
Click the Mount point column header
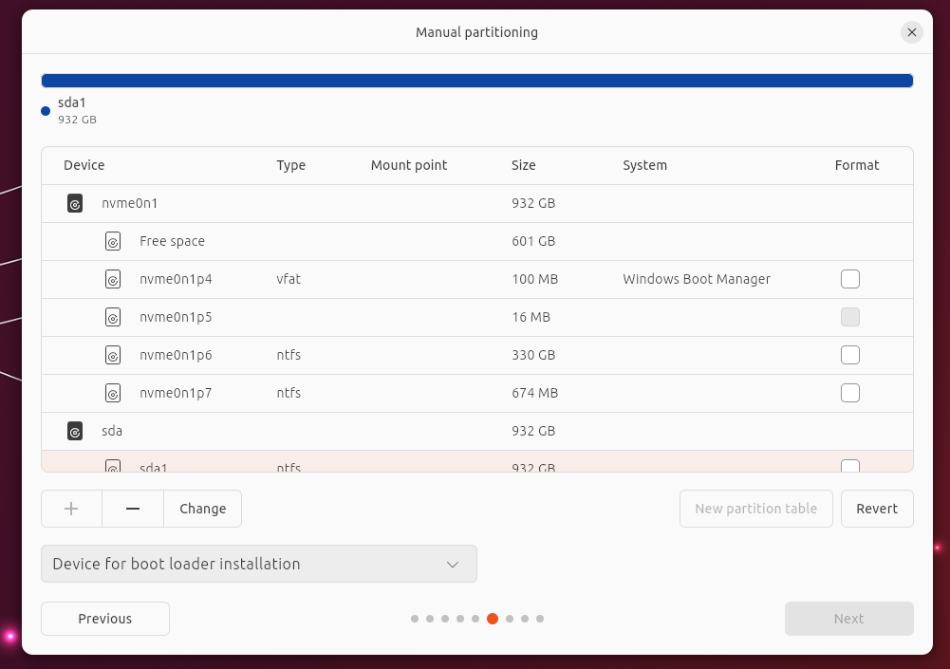409,165
